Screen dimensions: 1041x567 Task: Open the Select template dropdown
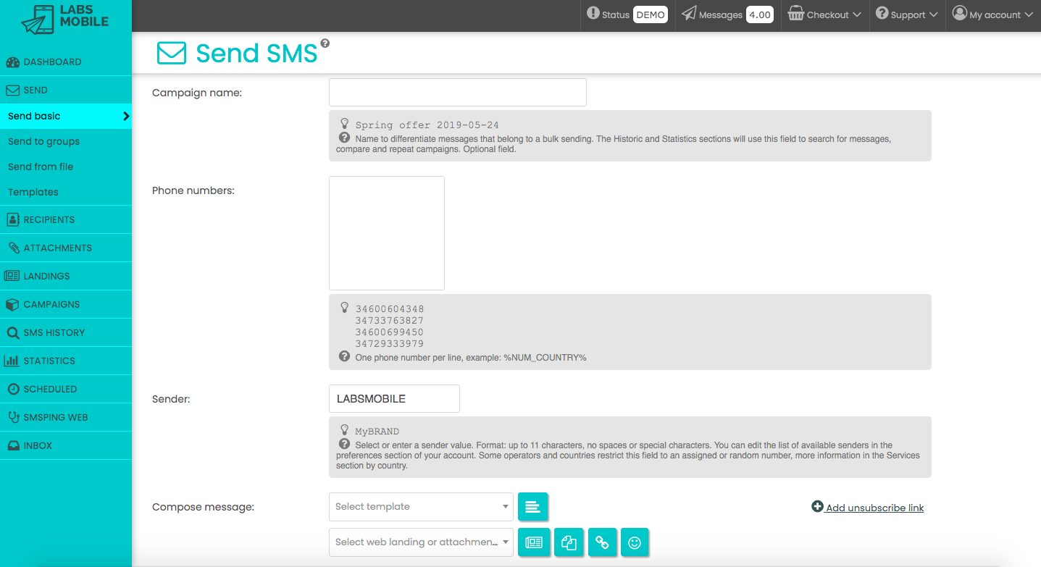pyautogui.click(x=421, y=507)
